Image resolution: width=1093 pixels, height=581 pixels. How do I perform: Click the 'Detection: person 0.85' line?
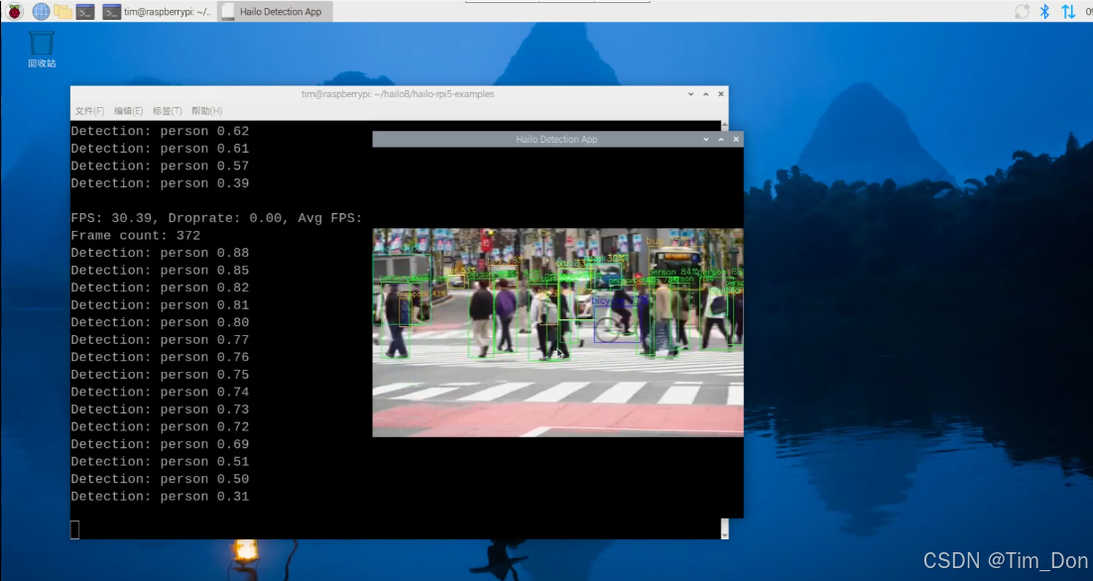160,271
